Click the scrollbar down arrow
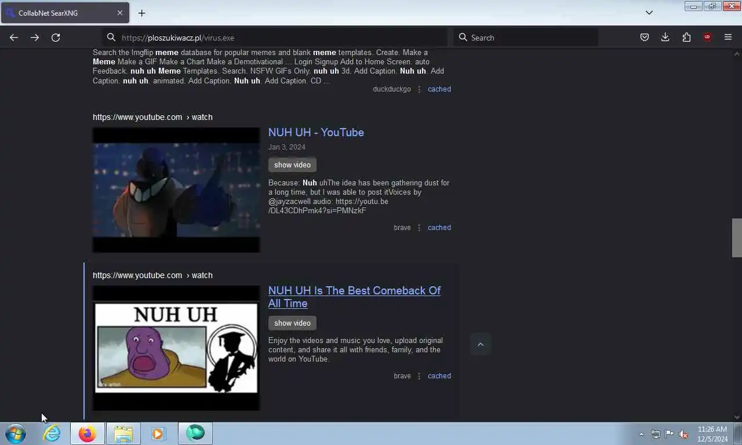Image resolution: width=742 pixels, height=445 pixels. coord(737,417)
